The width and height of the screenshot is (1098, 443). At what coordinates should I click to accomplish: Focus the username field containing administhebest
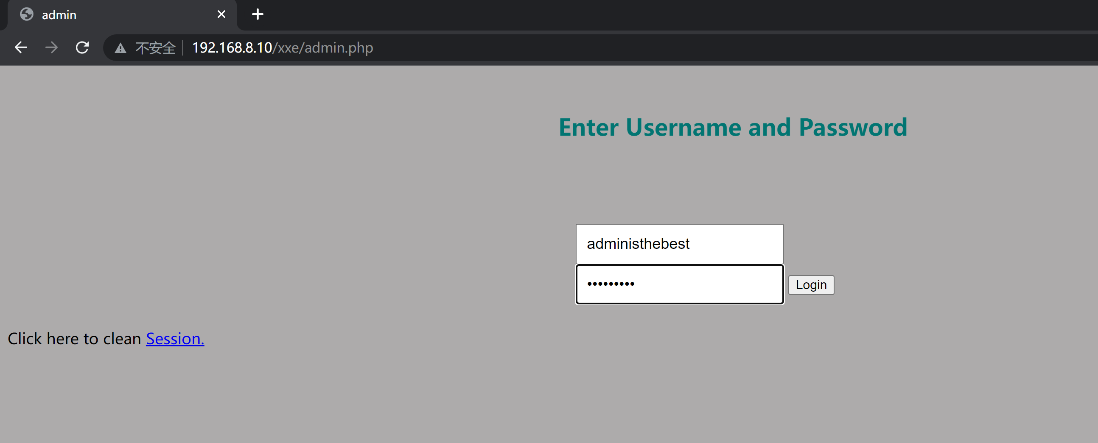(679, 244)
